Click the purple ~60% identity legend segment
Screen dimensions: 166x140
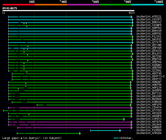coord(83,4)
